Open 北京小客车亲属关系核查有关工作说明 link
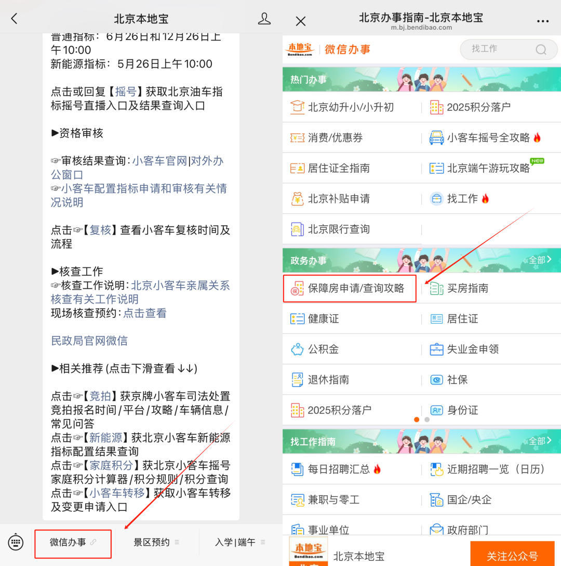This screenshot has height=566, width=561. [140, 292]
